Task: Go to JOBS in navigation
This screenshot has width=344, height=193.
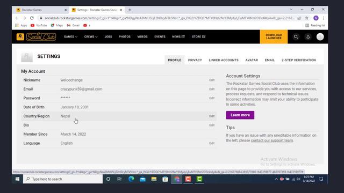Action: click(x=108, y=36)
